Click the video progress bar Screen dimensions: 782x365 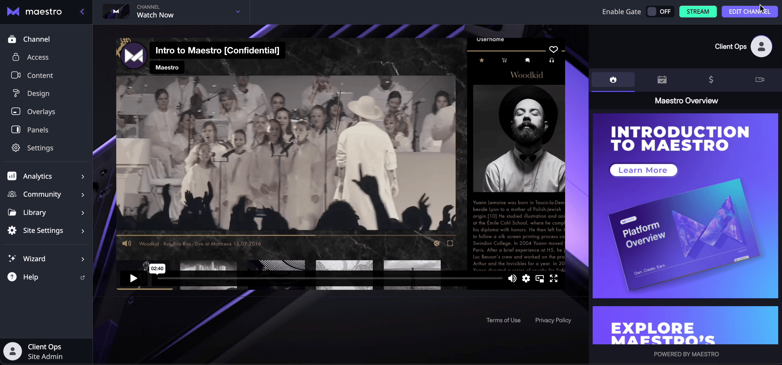[330, 278]
